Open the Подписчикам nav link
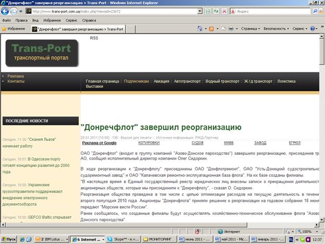325x244 pixels. click(136, 81)
